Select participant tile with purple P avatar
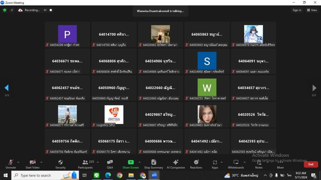This screenshot has width=321, height=180. click(x=67, y=34)
